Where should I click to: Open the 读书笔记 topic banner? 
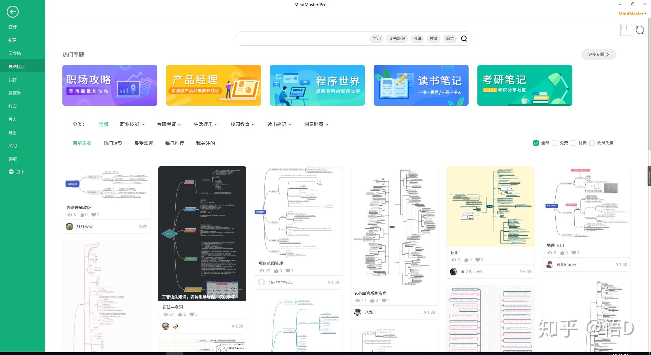point(421,85)
